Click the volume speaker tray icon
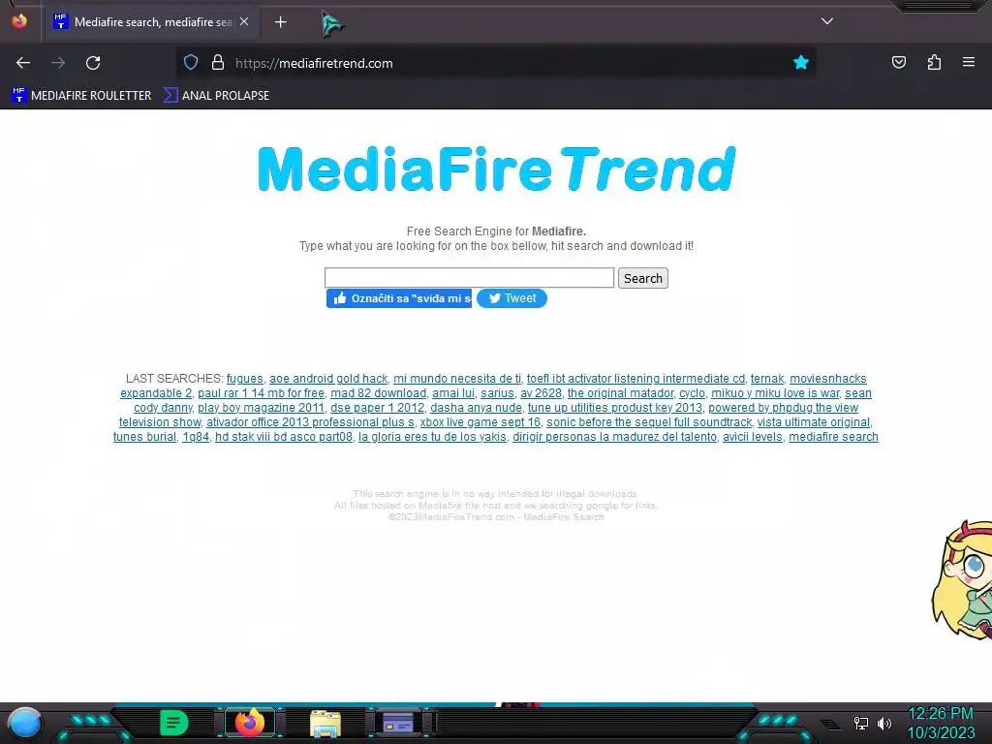 point(884,723)
